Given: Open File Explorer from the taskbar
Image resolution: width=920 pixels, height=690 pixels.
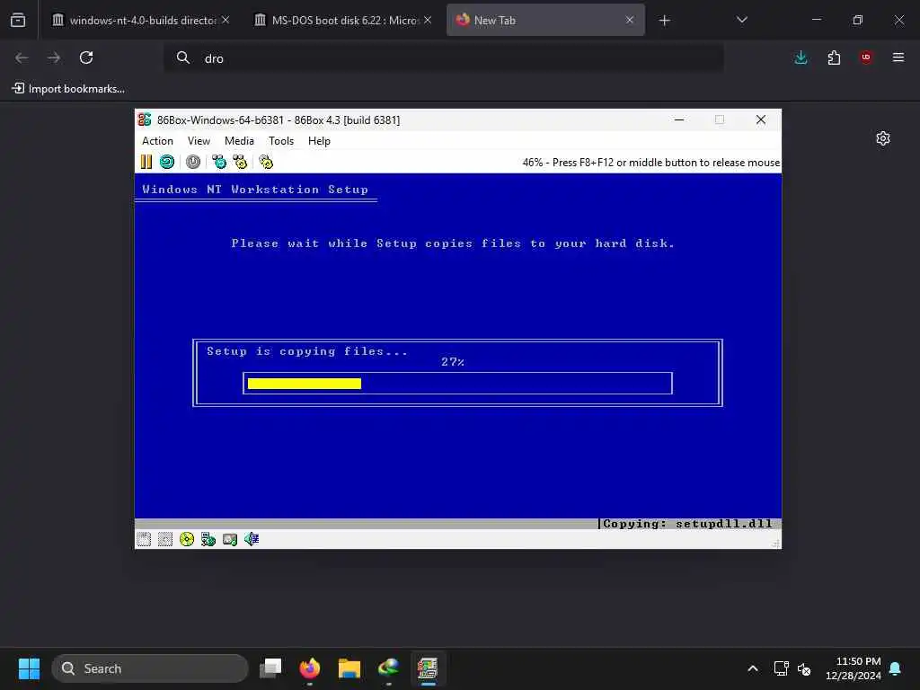Looking at the screenshot, I should click(349, 668).
